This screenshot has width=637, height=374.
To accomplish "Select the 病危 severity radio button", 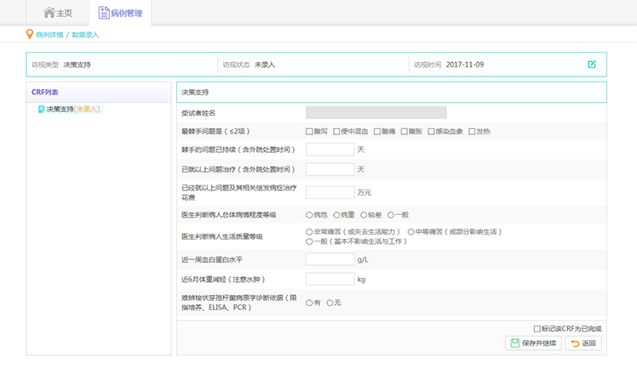I will pyautogui.click(x=309, y=215).
